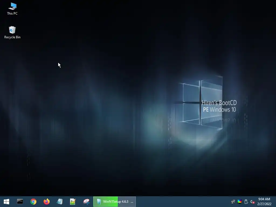The image size is (276, 207).
Task: Click the muted volume tray icon
Action: [252, 202]
